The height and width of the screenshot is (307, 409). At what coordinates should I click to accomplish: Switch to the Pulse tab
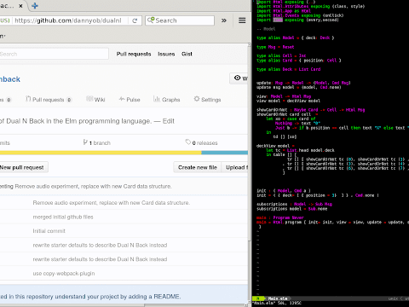point(130,100)
